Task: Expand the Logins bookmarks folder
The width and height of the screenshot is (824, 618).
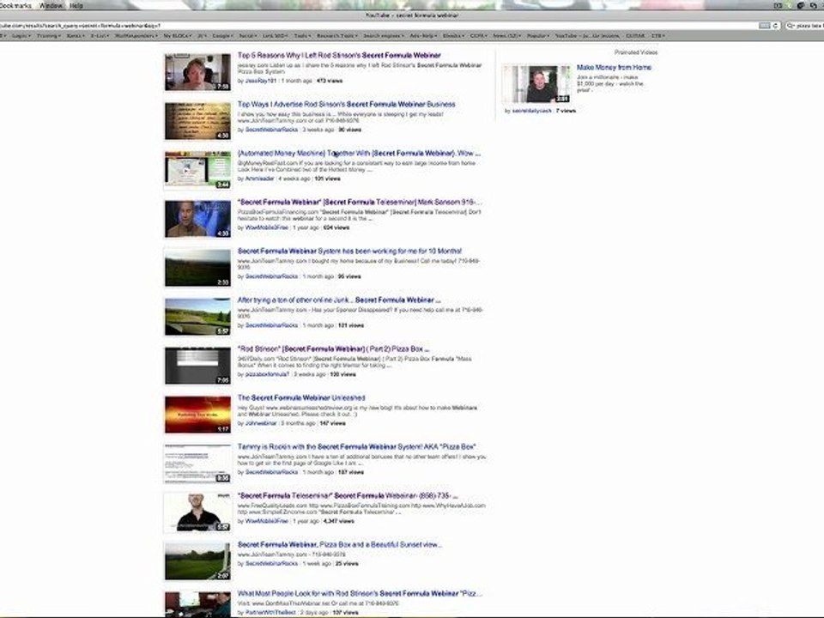Action: pos(21,36)
